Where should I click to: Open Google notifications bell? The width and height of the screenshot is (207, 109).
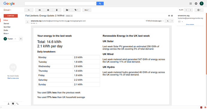point(196,4)
